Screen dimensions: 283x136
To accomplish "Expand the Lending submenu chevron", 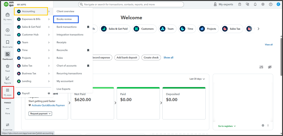I will pyautogui.click(x=49, y=81).
